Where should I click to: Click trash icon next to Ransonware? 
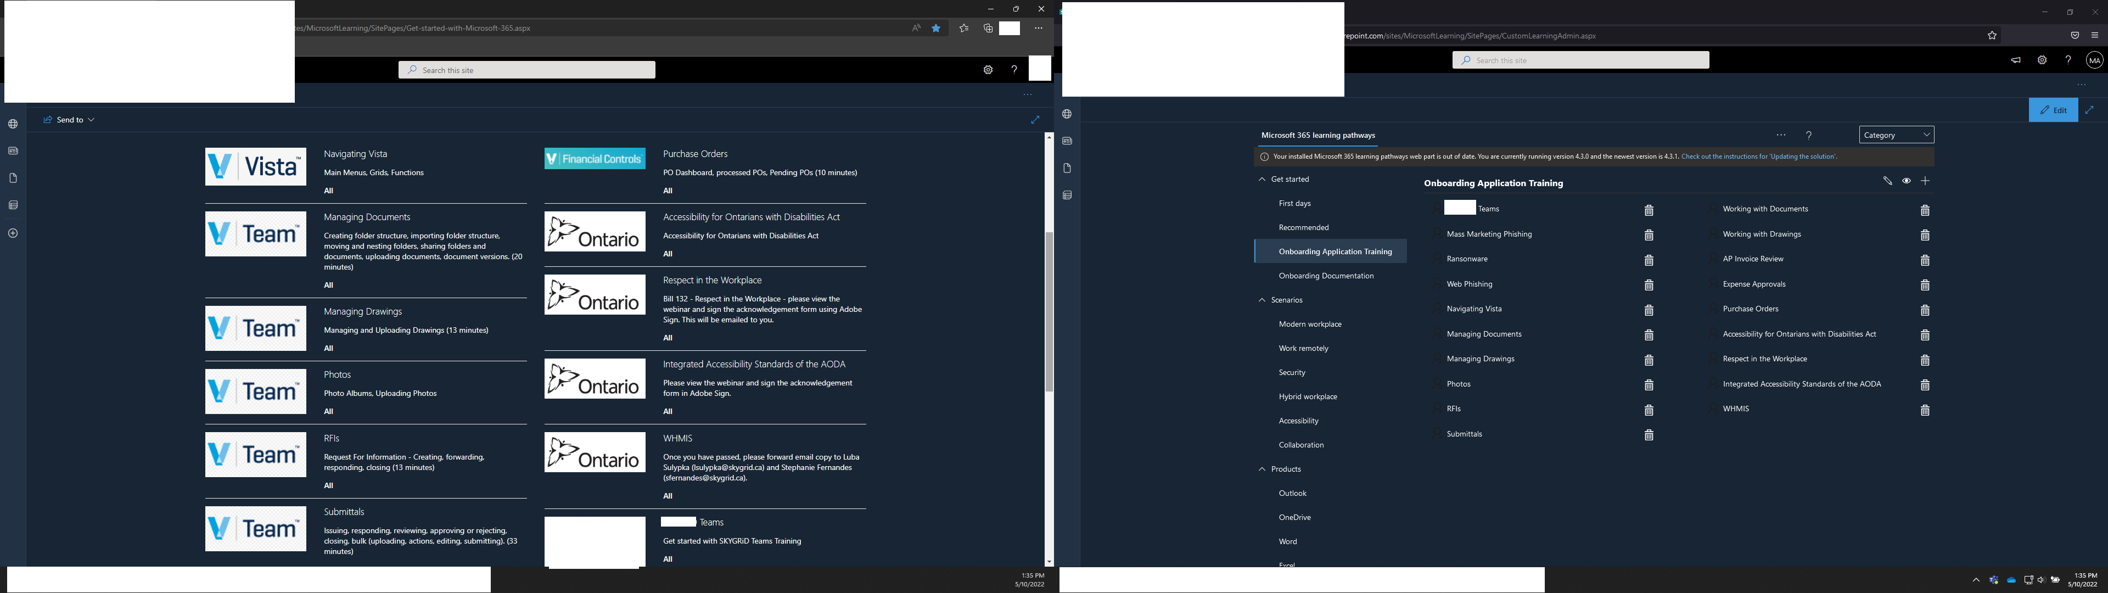[1649, 260]
